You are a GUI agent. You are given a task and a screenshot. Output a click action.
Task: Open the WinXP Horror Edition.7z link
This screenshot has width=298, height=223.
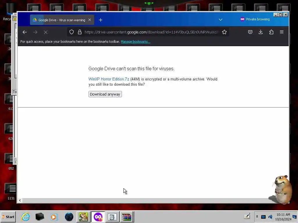109,79
